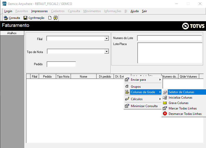Click the Gemco Anywhere app icon in title bar
206x148 pixels.
click(x=4, y=4)
